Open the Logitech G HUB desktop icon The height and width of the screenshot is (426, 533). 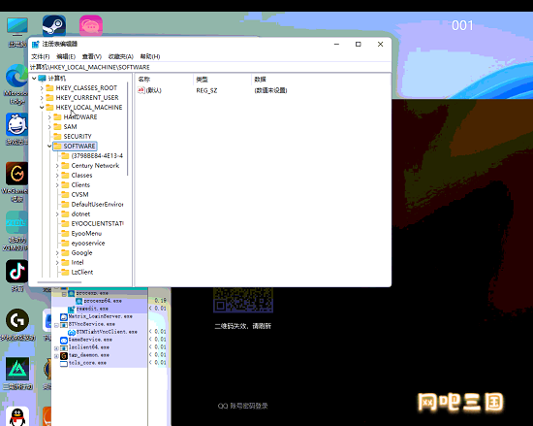pos(17,320)
